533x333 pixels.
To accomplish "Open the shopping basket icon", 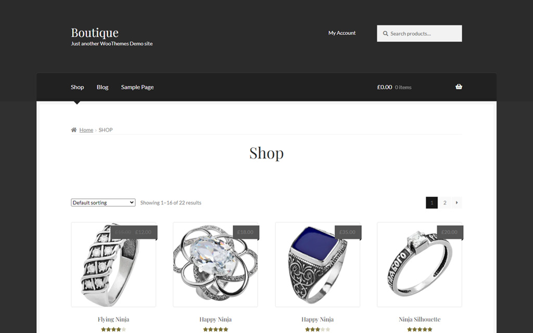I will point(459,87).
